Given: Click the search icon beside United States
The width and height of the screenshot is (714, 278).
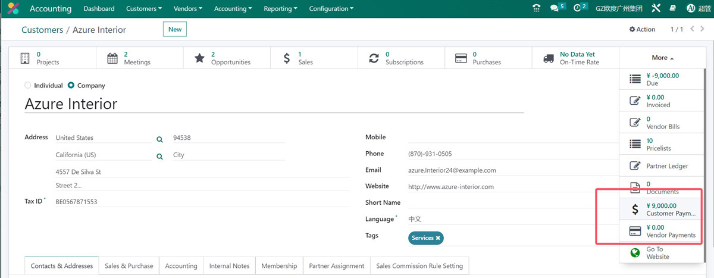Looking at the screenshot, I should click(x=159, y=139).
